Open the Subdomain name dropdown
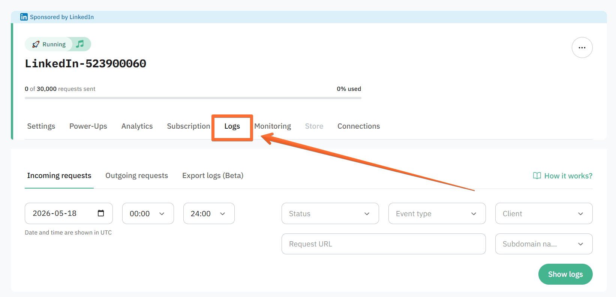The image size is (616, 297). point(544,244)
